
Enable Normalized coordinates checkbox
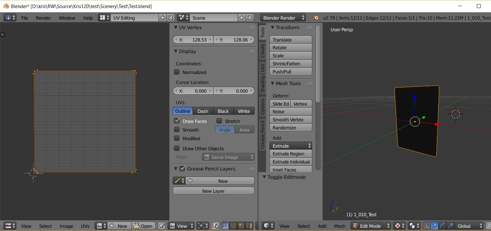click(x=177, y=72)
